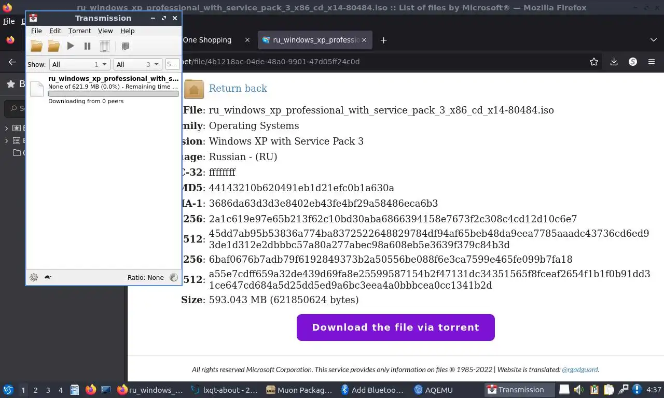This screenshot has width=664, height=398.
Task: Click the Return back link
Action: (238, 88)
